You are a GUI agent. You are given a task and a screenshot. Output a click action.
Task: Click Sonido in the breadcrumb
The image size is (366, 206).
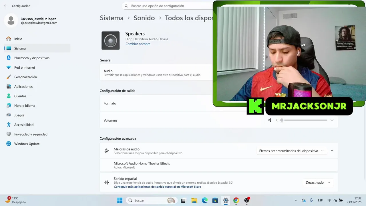click(144, 18)
